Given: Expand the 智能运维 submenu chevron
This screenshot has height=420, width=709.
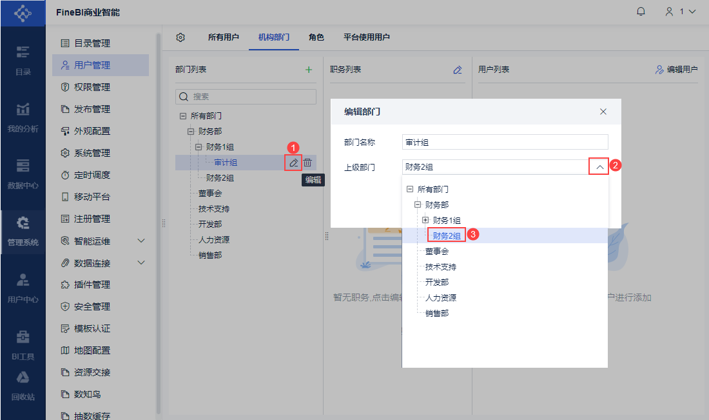Looking at the screenshot, I should pyautogui.click(x=141, y=241).
